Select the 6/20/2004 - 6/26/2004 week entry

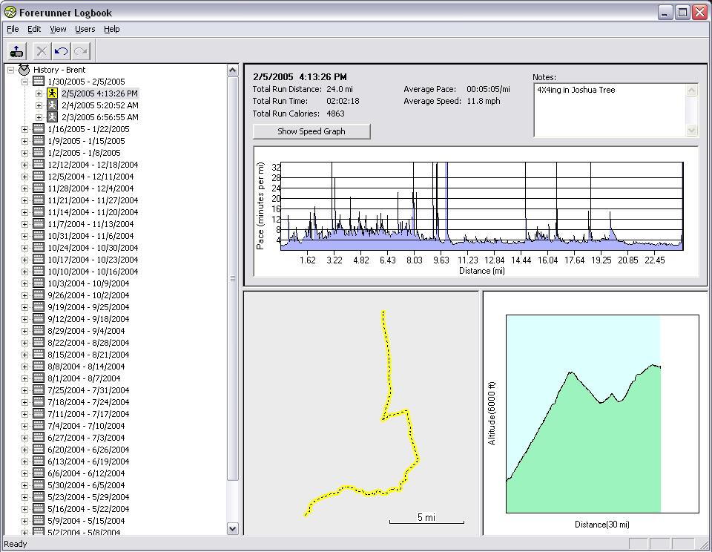[88, 450]
